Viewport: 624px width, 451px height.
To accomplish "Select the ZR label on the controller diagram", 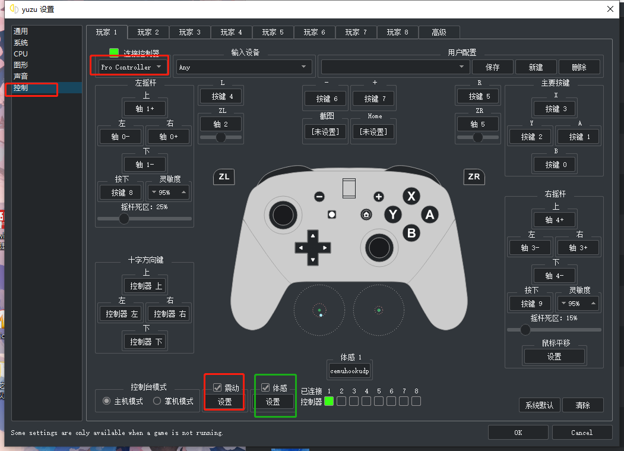I will coord(474,176).
